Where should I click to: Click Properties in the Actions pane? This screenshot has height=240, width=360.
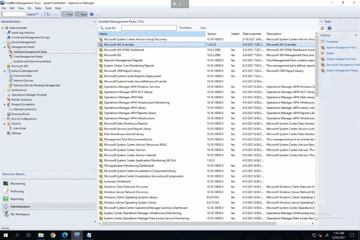click(x=332, y=42)
